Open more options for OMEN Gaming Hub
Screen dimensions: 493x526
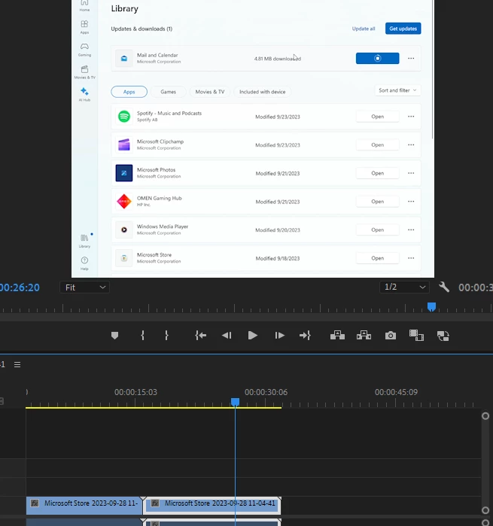click(411, 202)
